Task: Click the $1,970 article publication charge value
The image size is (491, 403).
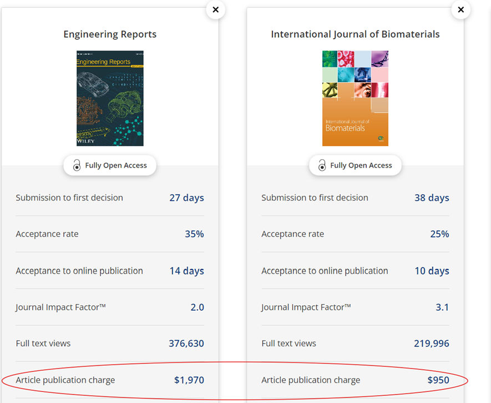Action: (188, 380)
